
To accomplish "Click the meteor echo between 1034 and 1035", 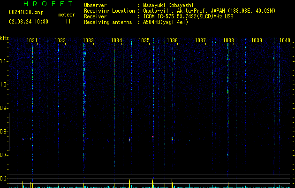I will [129, 140].
